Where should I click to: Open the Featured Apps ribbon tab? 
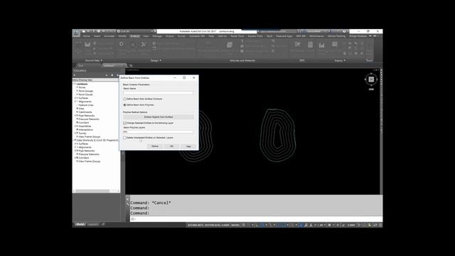pos(284,36)
